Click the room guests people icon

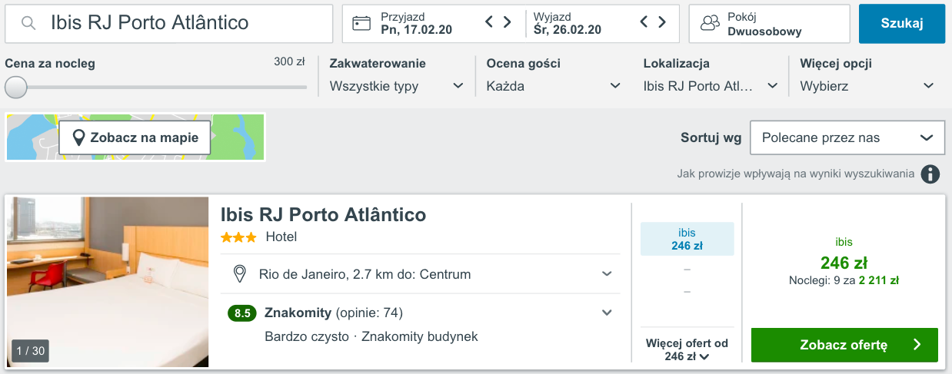pyautogui.click(x=709, y=23)
